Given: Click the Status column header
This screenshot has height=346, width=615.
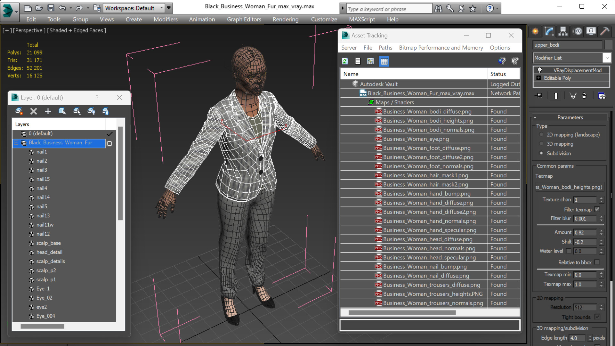Looking at the screenshot, I should (504, 74).
